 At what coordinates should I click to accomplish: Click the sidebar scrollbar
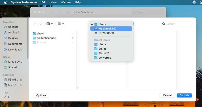28,38
